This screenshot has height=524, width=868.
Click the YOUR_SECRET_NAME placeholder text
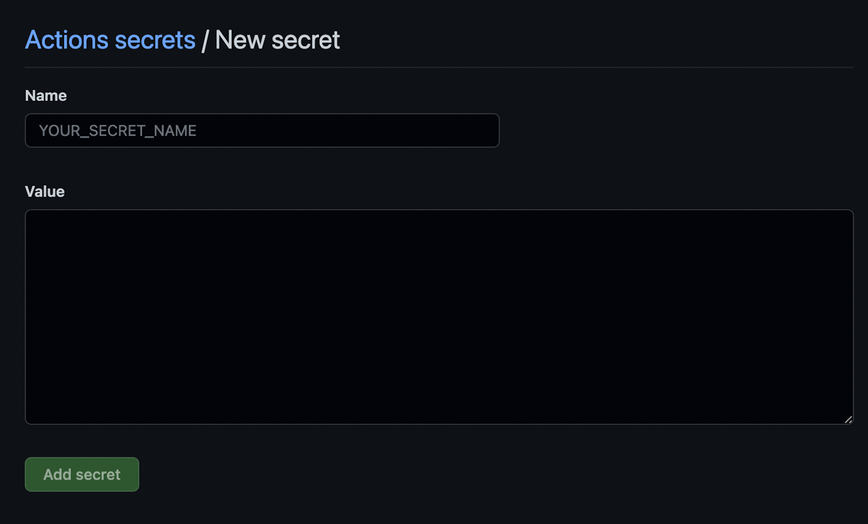(x=118, y=131)
